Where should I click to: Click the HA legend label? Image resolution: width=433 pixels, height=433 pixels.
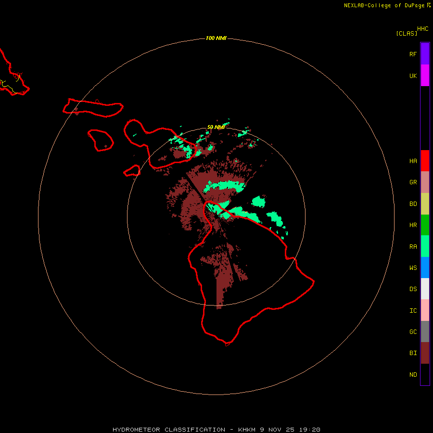[413, 161]
